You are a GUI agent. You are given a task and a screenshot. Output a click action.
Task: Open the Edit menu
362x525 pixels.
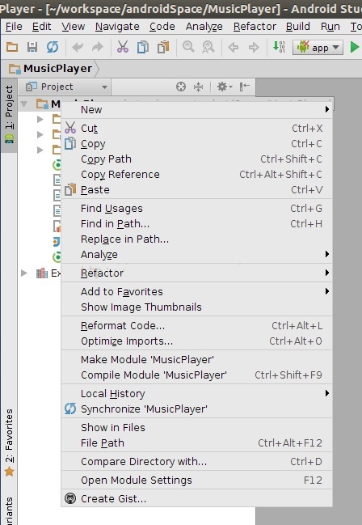pyautogui.click(x=41, y=27)
